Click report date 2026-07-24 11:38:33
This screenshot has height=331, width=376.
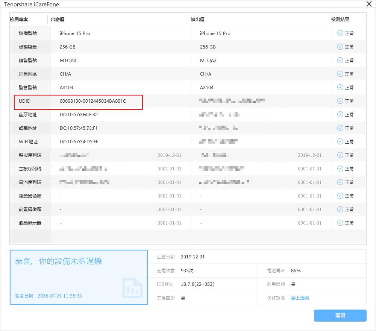60,296
